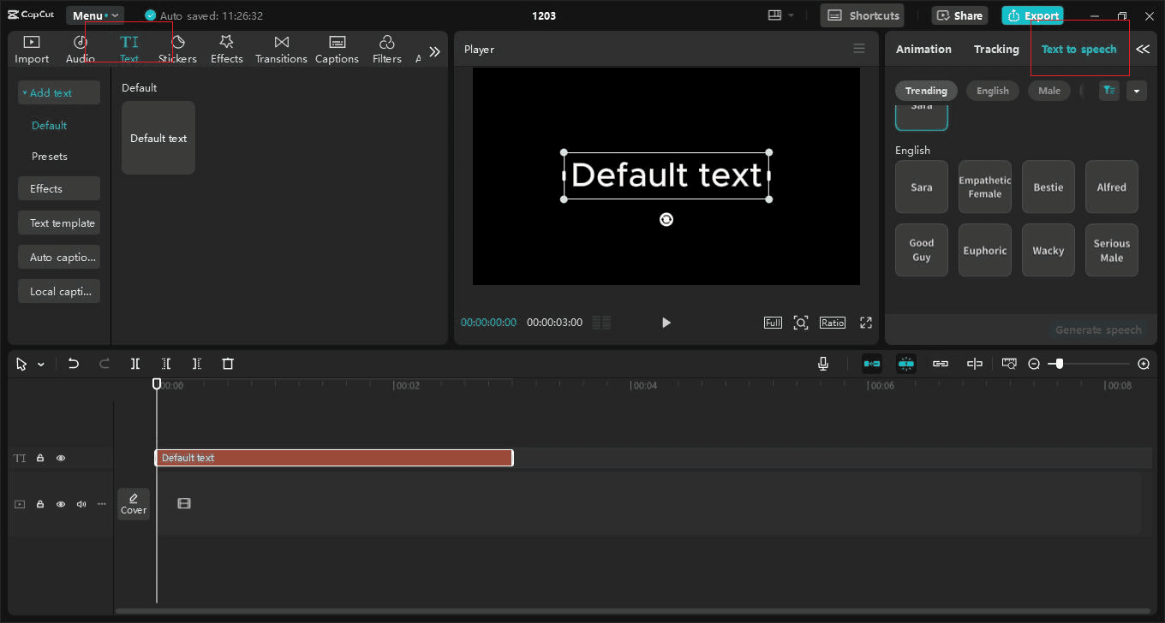1165x623 pixels.
Task: Click the Delete trash icon
Action: coord(228,364)
